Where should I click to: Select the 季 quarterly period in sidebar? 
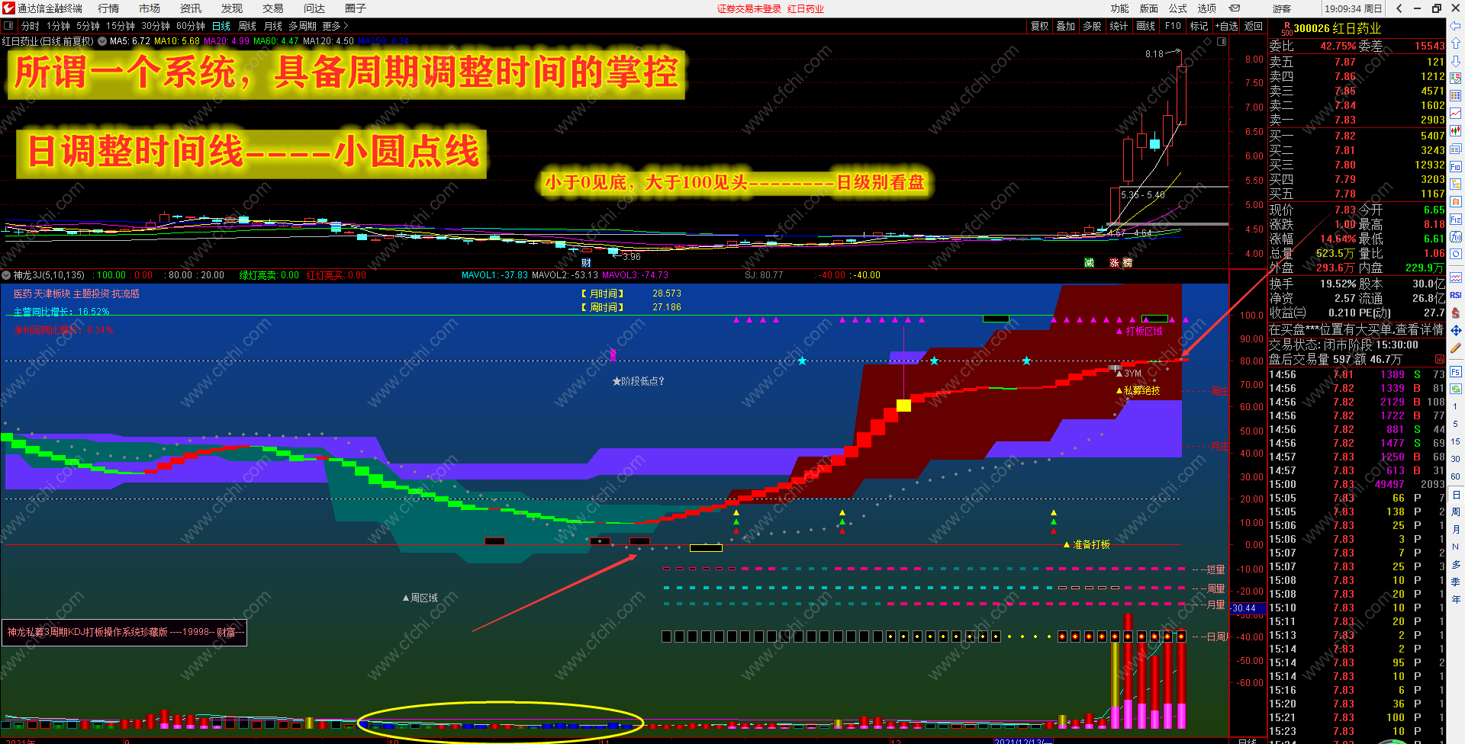(1456, 582)
